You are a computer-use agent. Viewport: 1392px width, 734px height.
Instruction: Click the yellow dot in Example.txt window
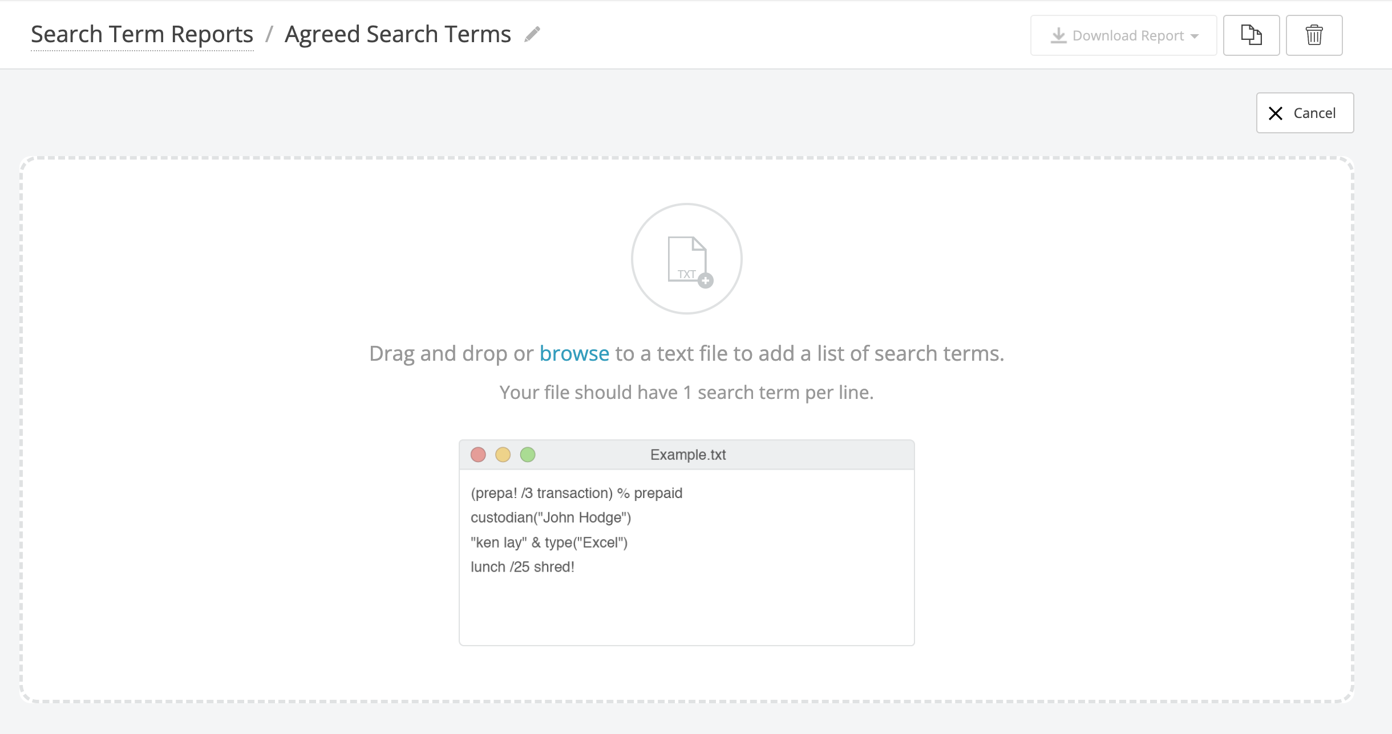503,455
